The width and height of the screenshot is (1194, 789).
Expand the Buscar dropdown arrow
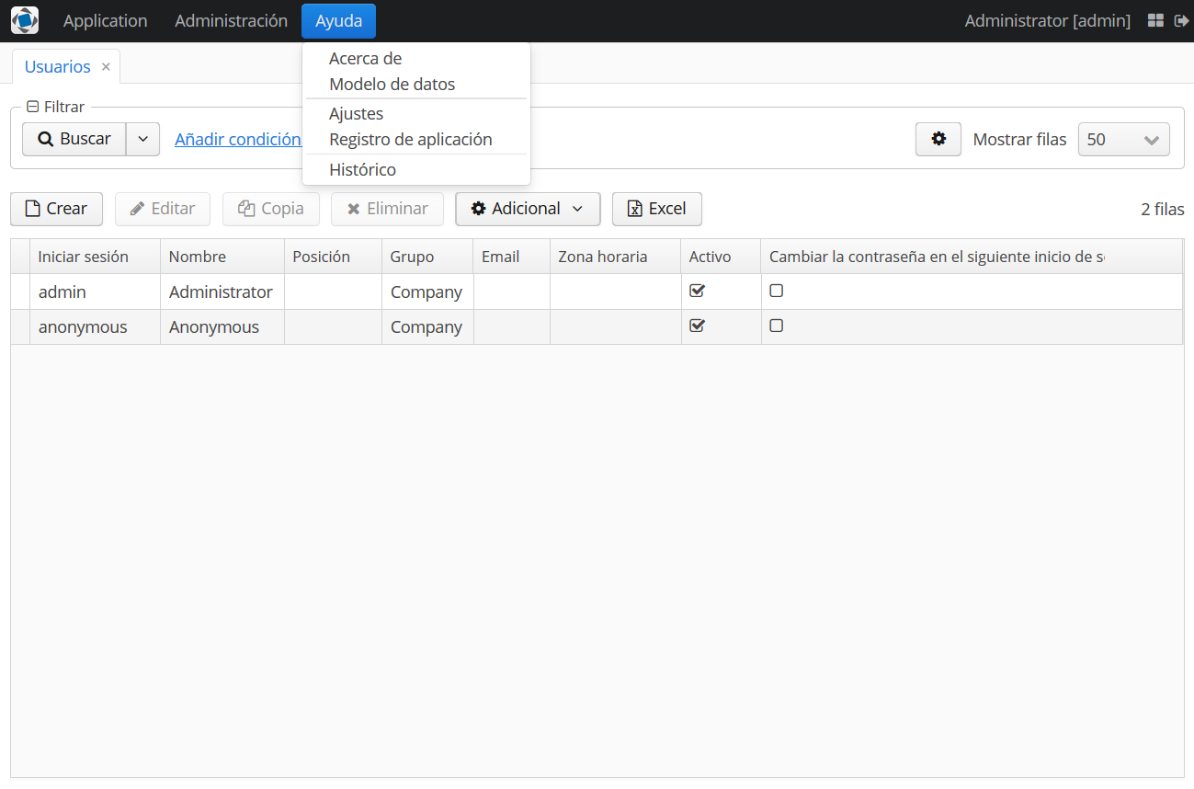click(142, 139)
